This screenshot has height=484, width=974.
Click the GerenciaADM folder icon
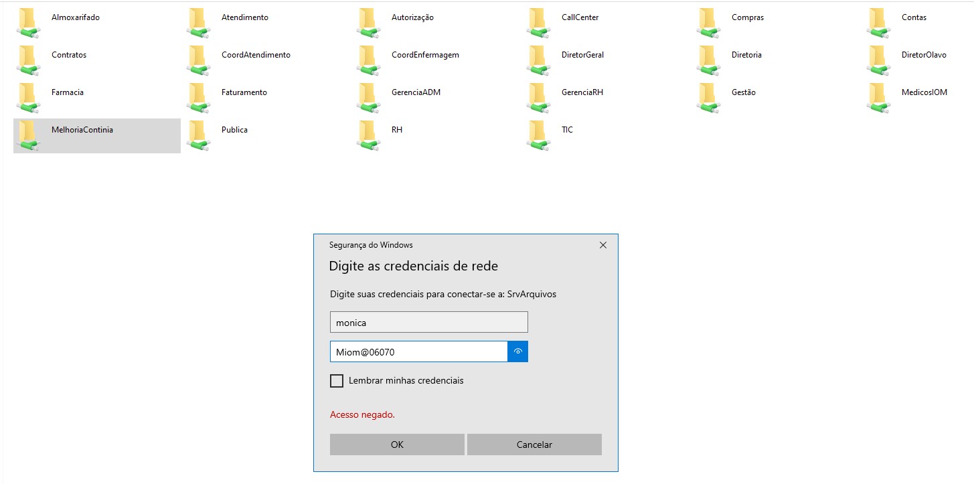click(369, 98)
